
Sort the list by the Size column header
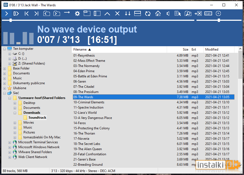click(x=178, y=49)
